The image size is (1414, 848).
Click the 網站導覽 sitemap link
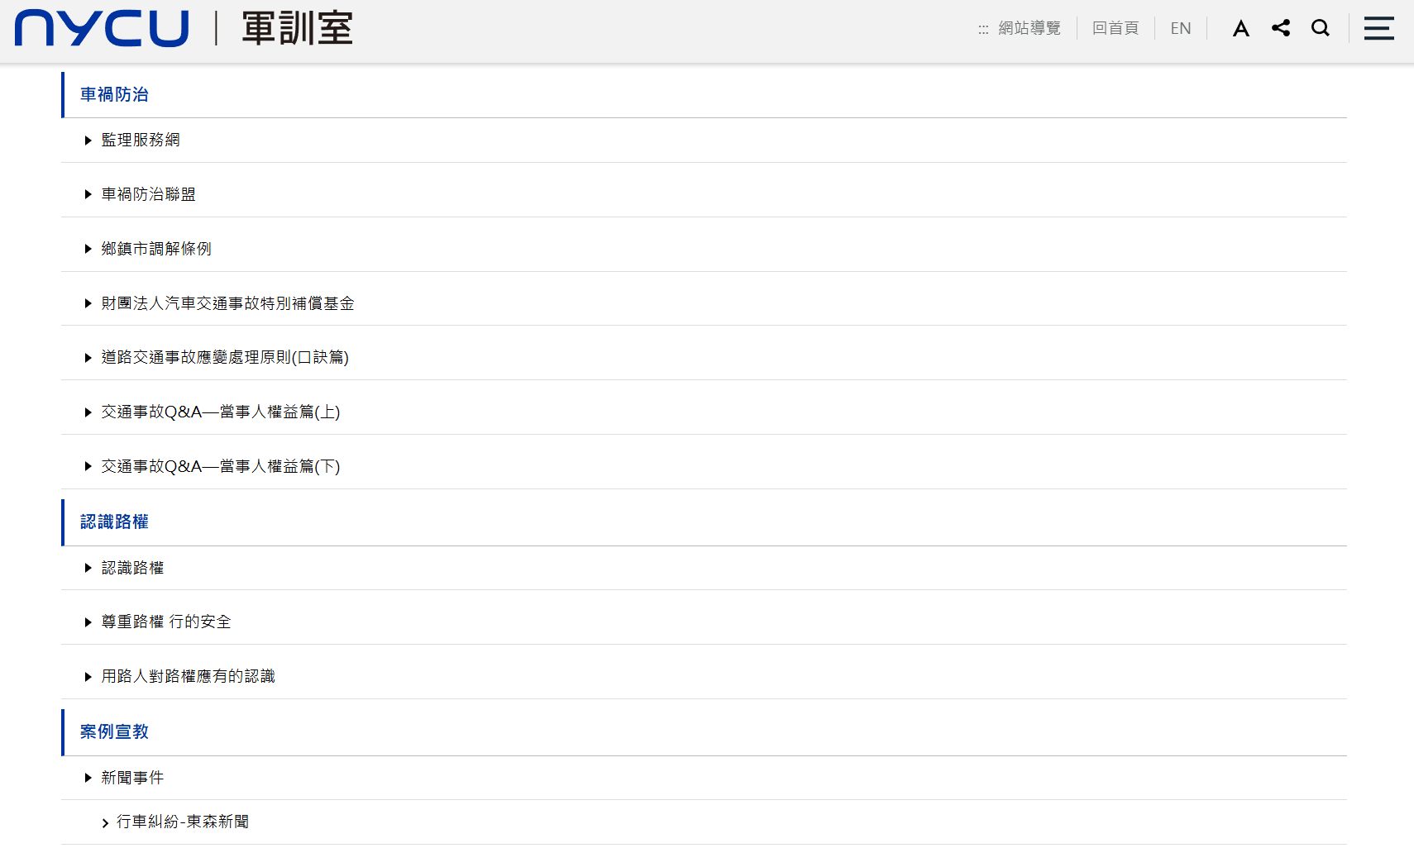coord(1029,28)
